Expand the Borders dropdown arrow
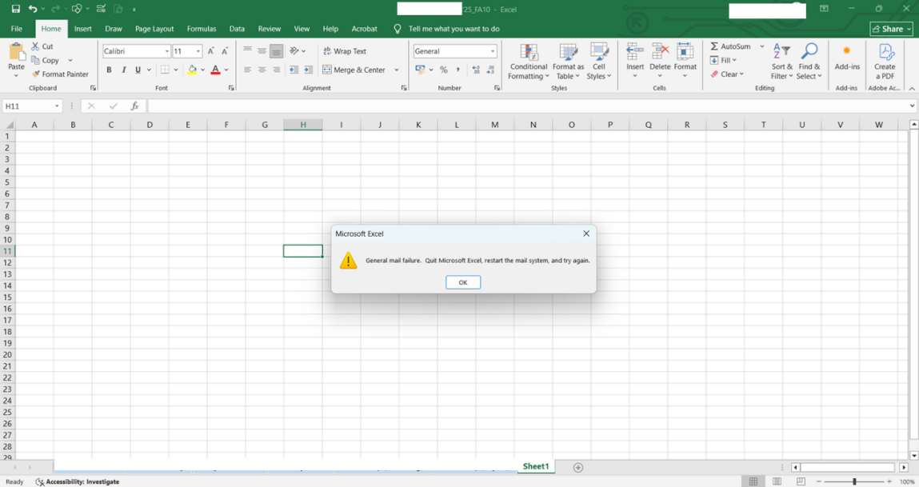Image resolution: width=919 pixels, height=487 pixels. click(x=176, y=70)
